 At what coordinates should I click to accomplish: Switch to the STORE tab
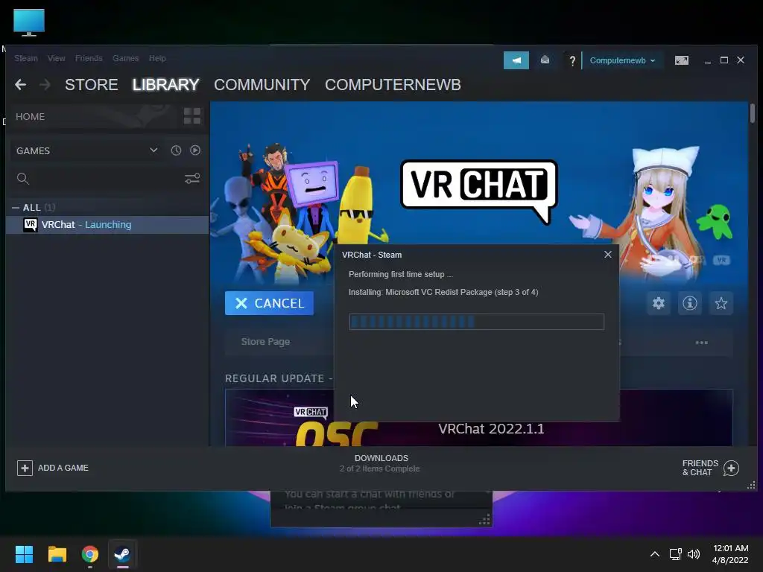click(92, 85)
